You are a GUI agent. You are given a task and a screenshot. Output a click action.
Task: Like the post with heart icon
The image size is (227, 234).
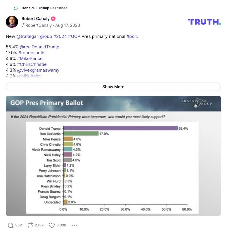click(52, 225)
